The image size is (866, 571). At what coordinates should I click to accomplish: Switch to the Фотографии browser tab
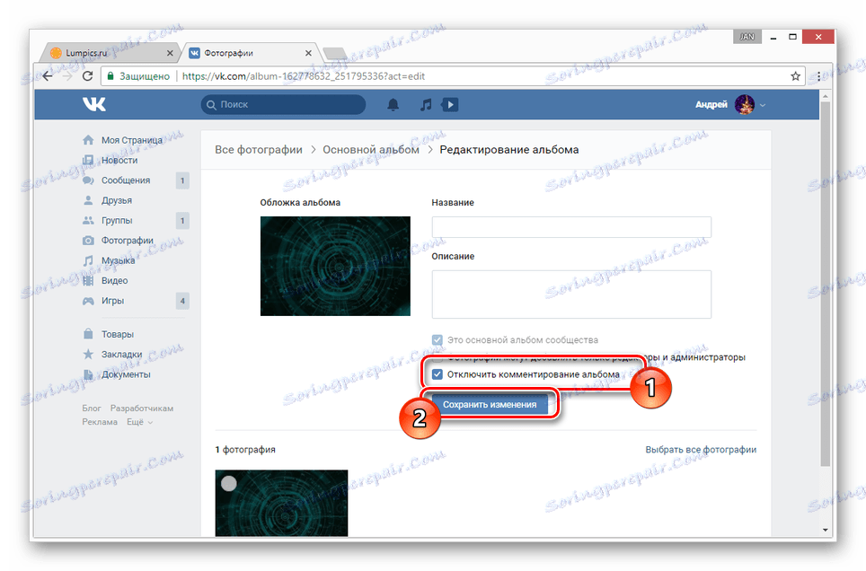(251, 53)
